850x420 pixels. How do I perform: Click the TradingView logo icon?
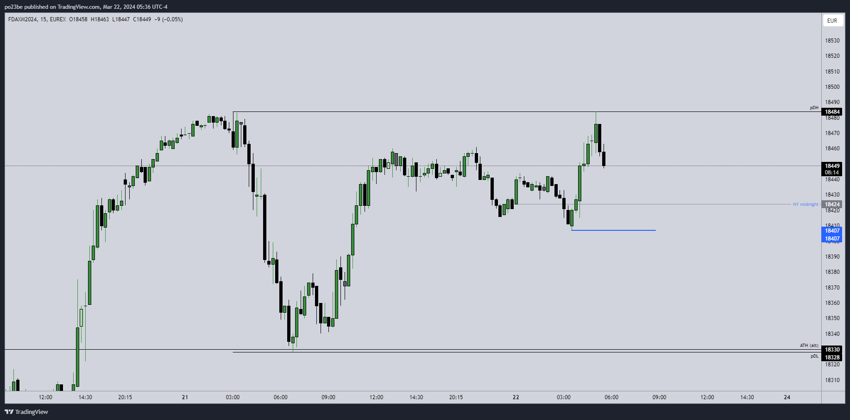tap(8, 412)
